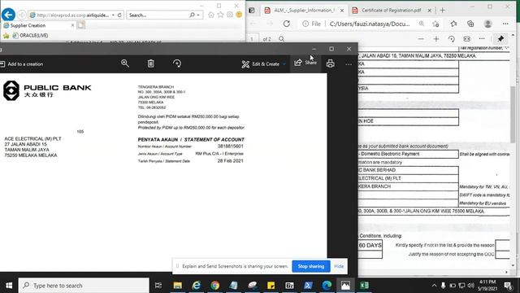
Task: Click Stop sharing
Action: pyautogui.click(x=310, y=266)
